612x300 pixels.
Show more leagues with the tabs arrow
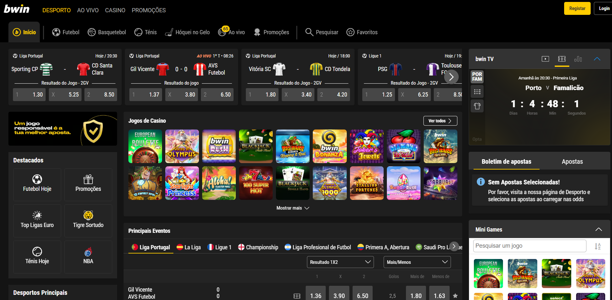pyautogui.click(x=454, y=246)
